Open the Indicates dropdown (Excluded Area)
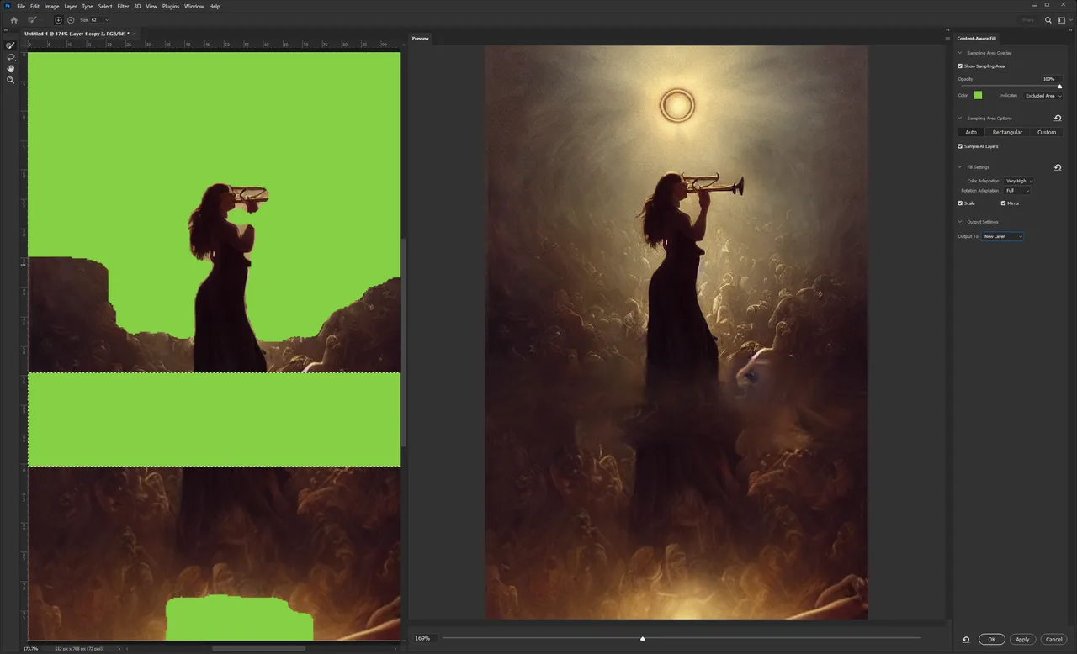Screen dimensions: 1077x654 tap(1043, 96)
